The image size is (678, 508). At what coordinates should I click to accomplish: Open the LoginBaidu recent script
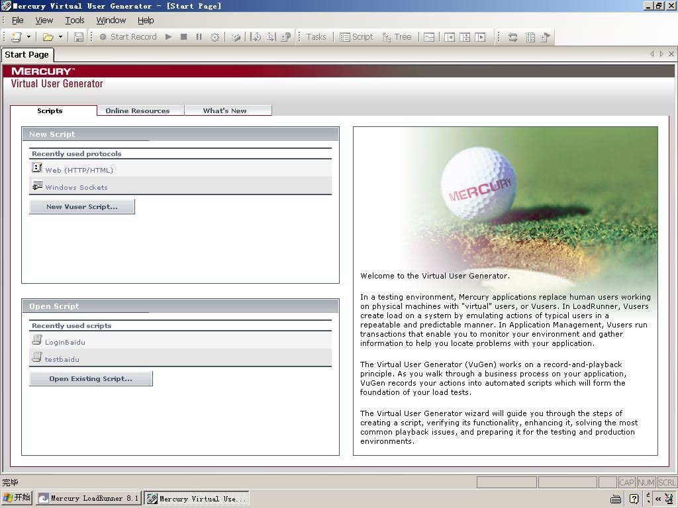[x=65, y=342]
